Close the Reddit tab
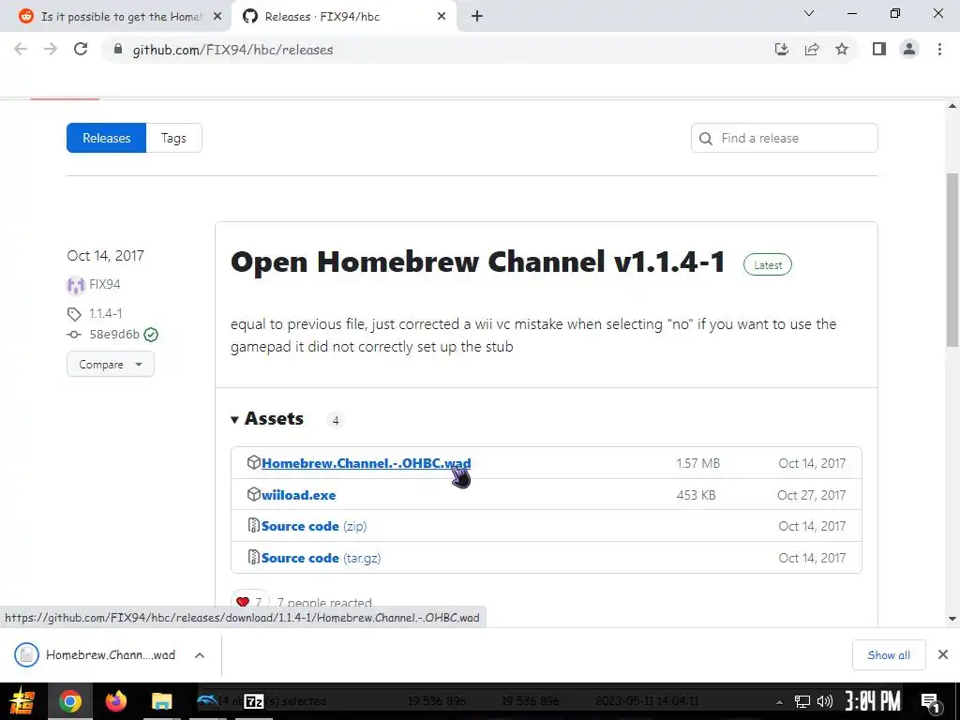Image resolution: width=960 pixels, height=720 pixels. coord(217,17)
